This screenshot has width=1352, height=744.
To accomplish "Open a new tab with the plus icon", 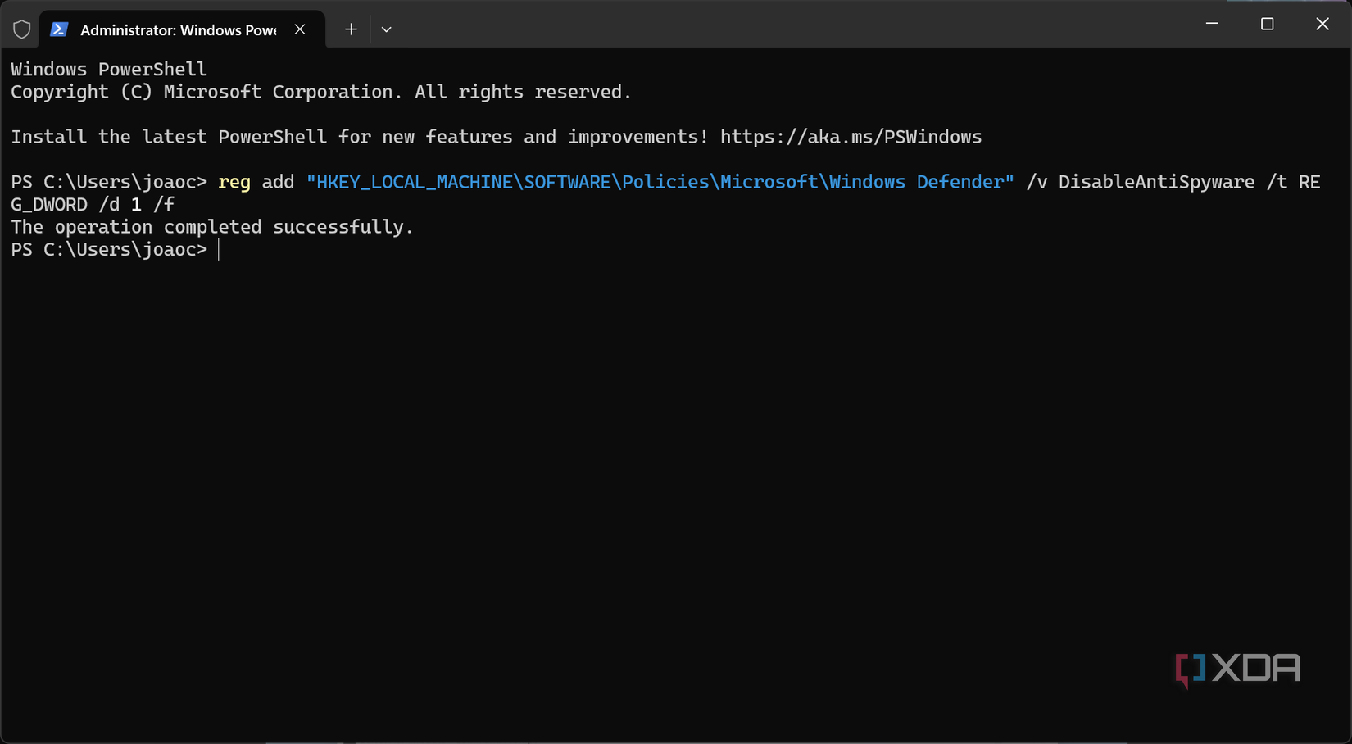I will (x=350, y=29).
